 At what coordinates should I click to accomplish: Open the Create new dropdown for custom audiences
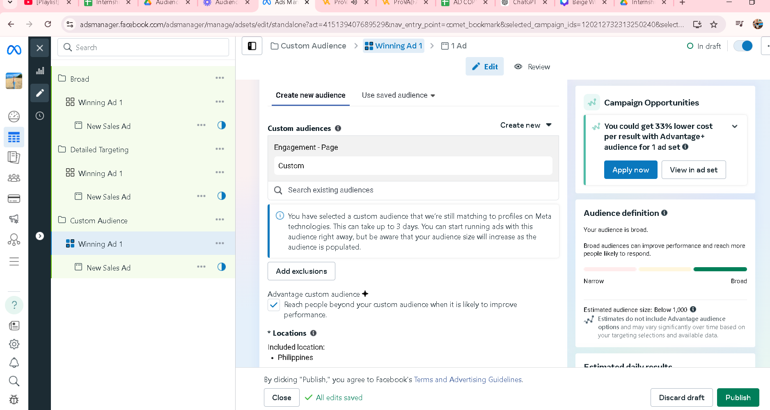click(x=526, y=125)
